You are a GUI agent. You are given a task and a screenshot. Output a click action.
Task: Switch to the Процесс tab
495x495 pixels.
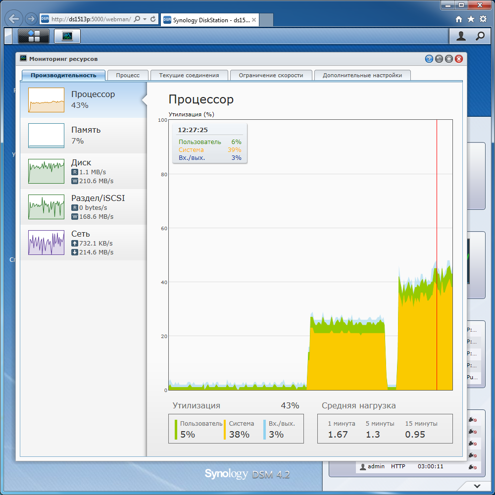[128, 75]
